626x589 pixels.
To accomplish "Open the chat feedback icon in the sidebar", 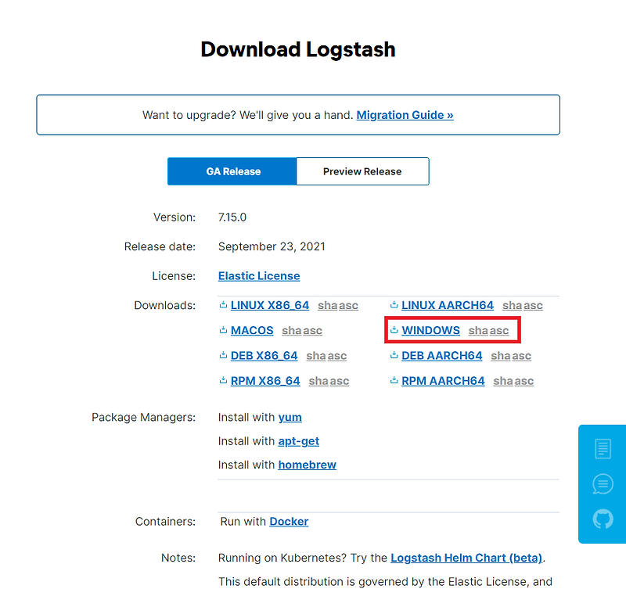I will 602,483.
